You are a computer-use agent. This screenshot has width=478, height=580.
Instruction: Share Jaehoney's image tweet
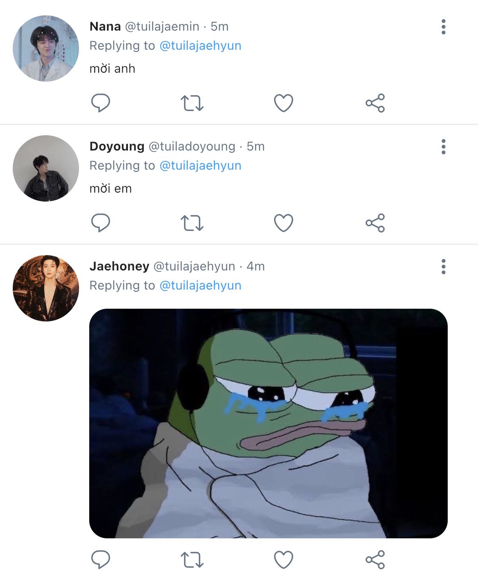click(x=375, y=560)
